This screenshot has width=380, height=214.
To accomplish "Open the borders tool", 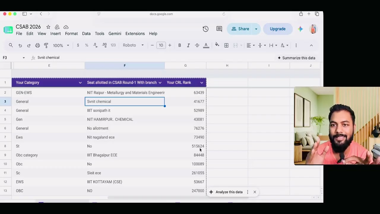I will pyautogui.click(x=227, y=45).
